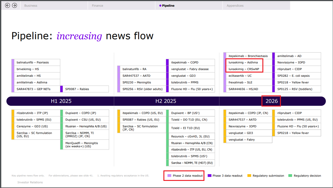Screen dimensions: 333x188
Task: Click the forward arrow navigation icon
Action: [14, 5]
